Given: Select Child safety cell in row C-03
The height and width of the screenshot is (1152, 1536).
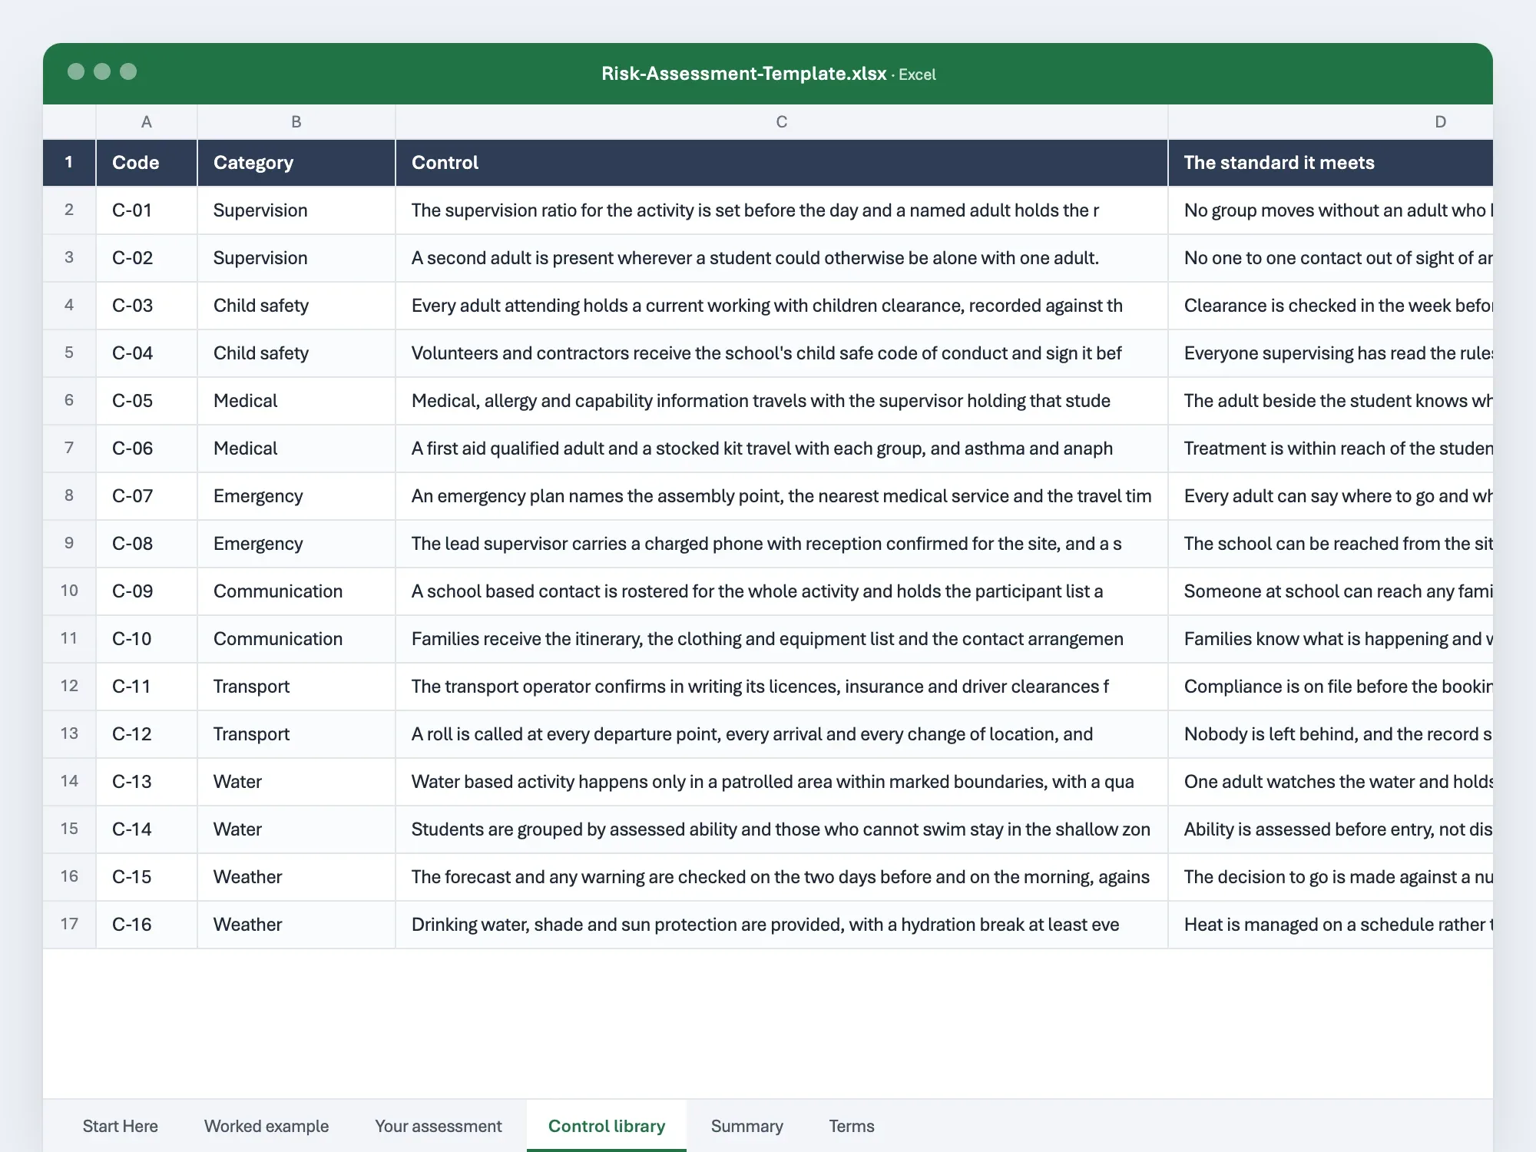Looking at the screenshot, I should [x=296, y=305].
